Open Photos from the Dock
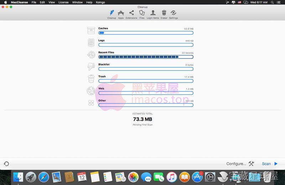The image size is (285, 185). tap(133, 177)
